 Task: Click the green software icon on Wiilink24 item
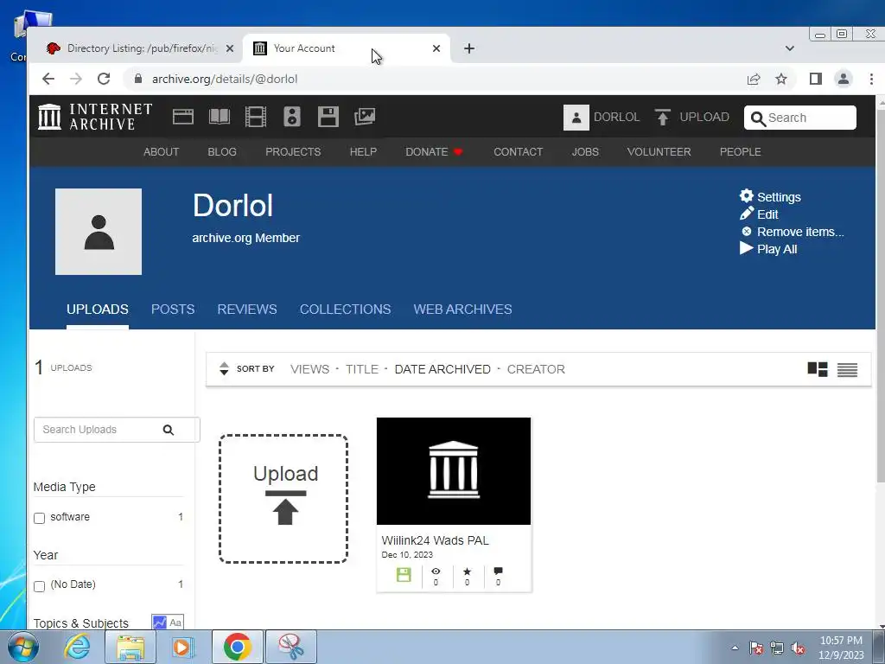[x=404, y=575]
